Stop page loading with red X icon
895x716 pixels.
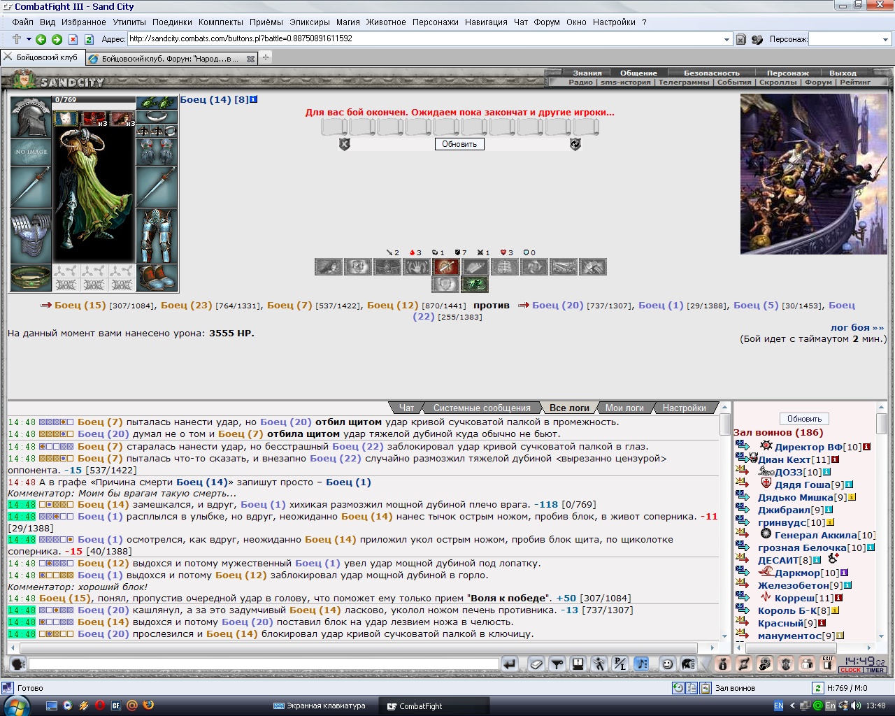(73, 39)
